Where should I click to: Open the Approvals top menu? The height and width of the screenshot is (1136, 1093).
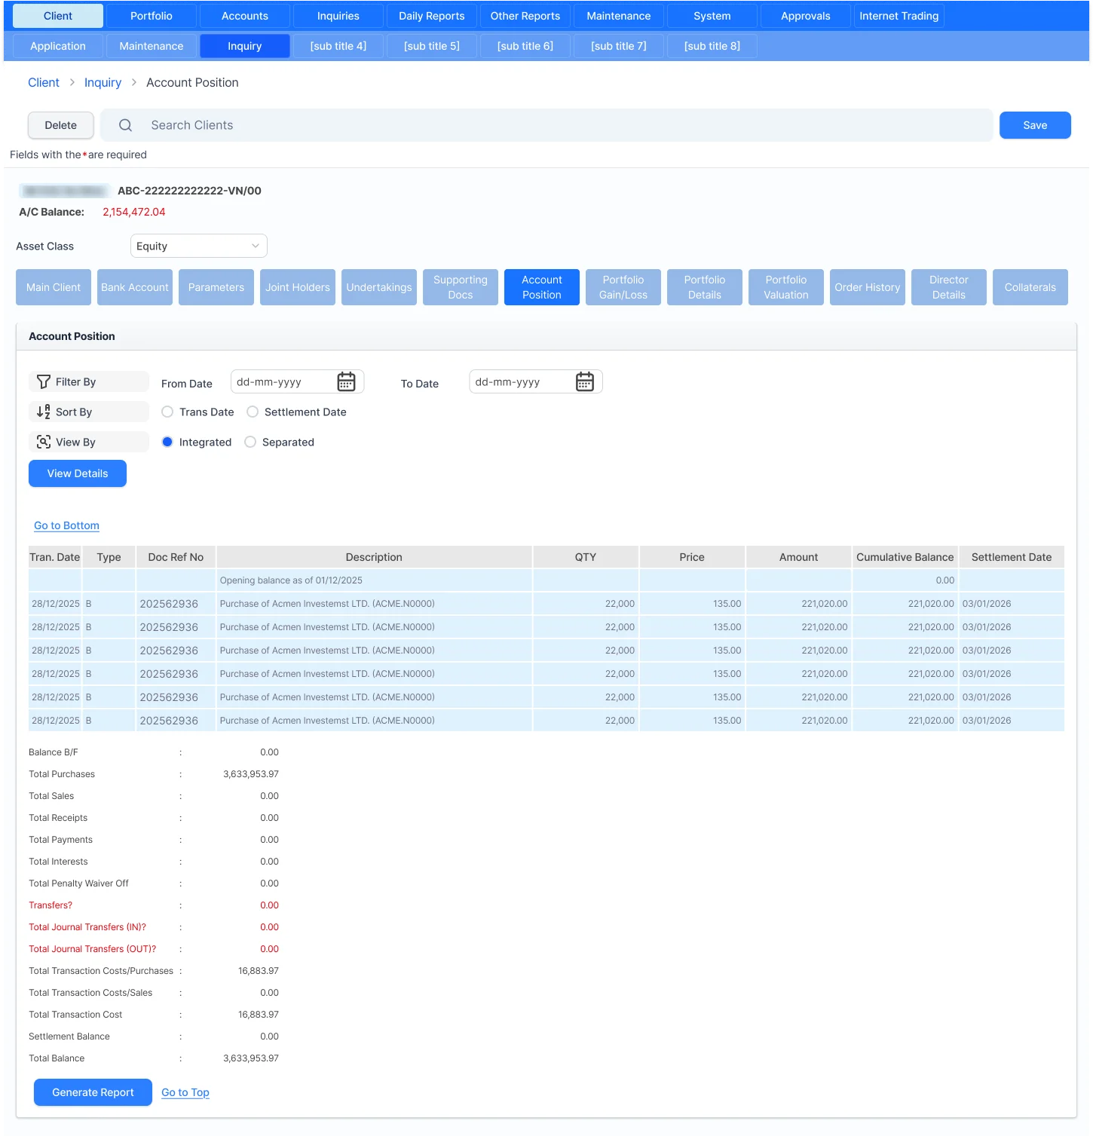point(806,16)
